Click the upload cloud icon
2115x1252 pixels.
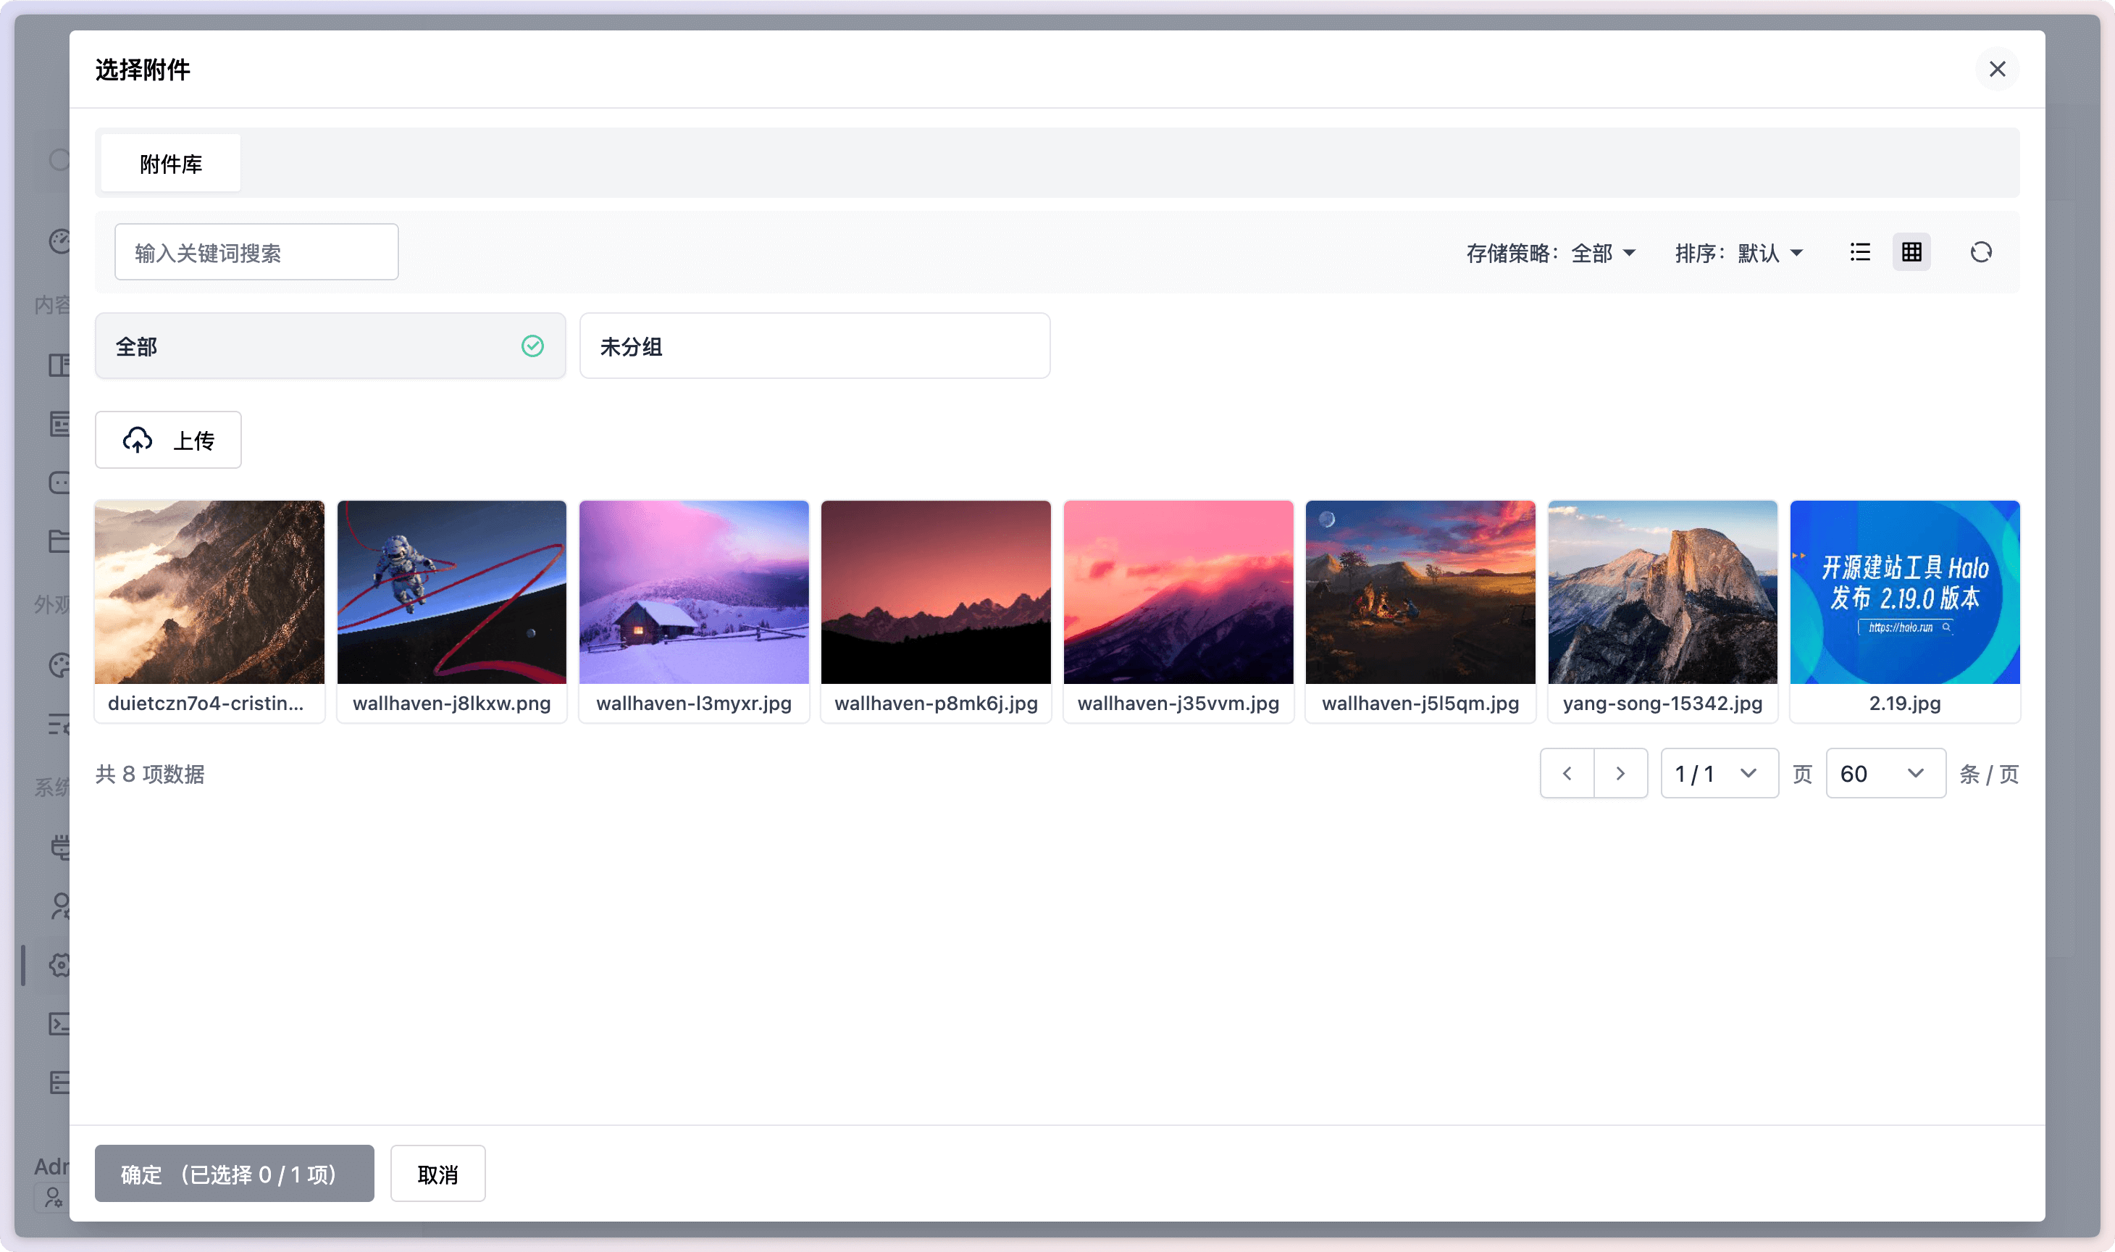point(138,440)
